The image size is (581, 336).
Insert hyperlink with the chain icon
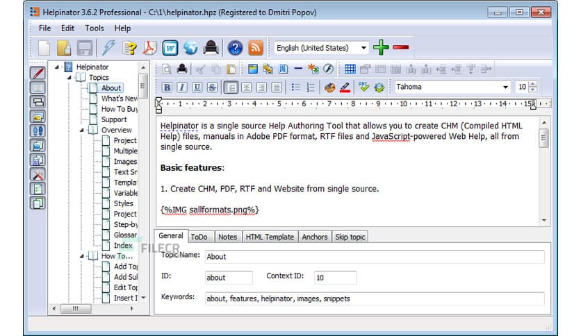pos(268,69)
